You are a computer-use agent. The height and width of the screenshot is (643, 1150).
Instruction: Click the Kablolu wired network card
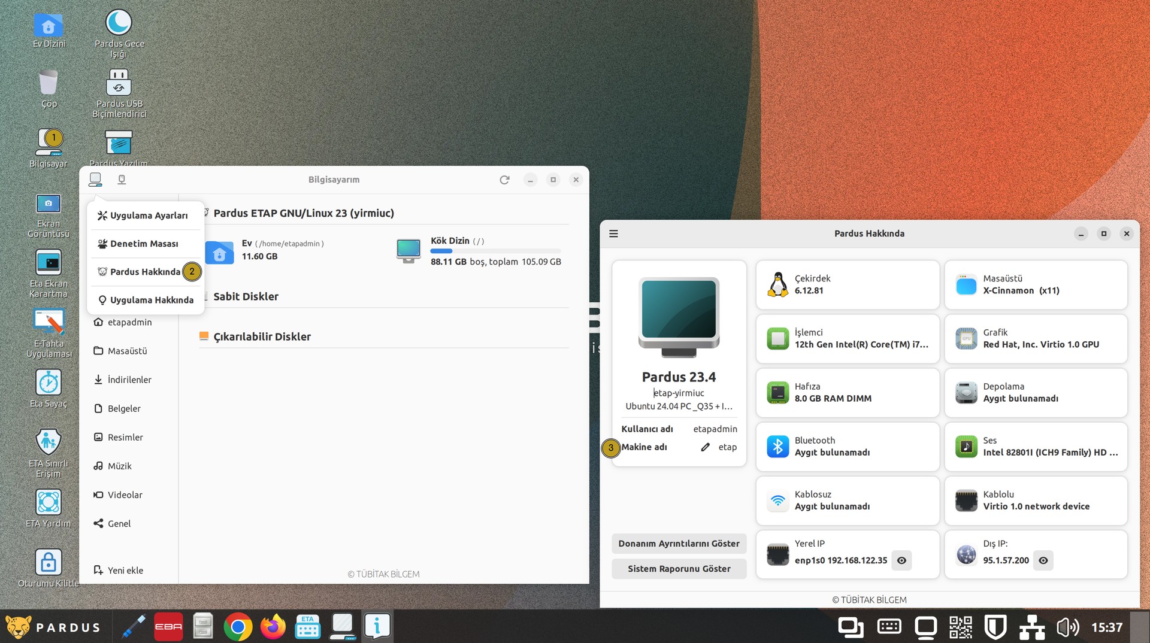coord(1036,501)
